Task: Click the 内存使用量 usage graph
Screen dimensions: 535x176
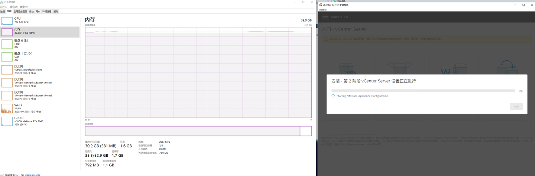Action: (198, 72)
